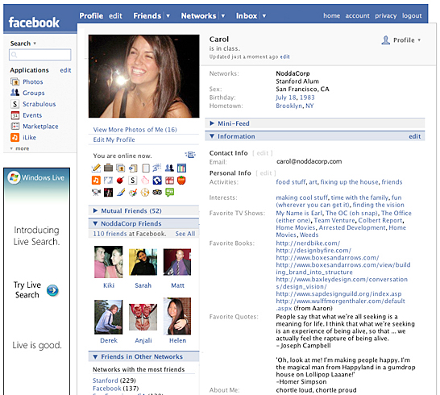Screen dimensions: 440x395
Task: Click the orange music note icon in app grid
Action: [96, 181]
